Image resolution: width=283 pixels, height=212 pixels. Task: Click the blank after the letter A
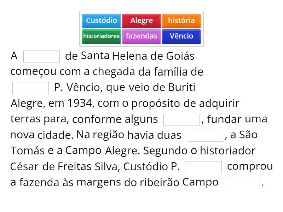[x=41, y=57]
